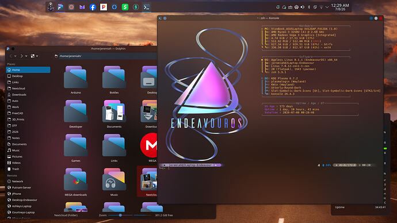Launch the Facebook icon in the top panel
Screen dimensions: 397x223
93,7
